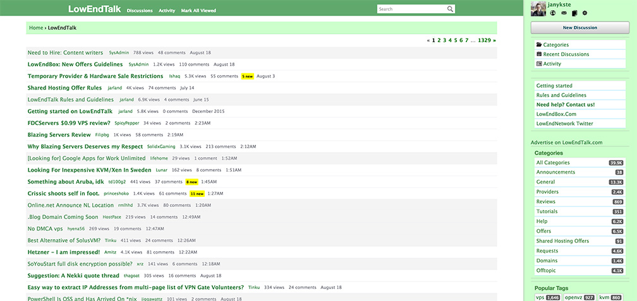Click the search magnifier icon
This screenshot has height=301, width=637.
(450, 9)
